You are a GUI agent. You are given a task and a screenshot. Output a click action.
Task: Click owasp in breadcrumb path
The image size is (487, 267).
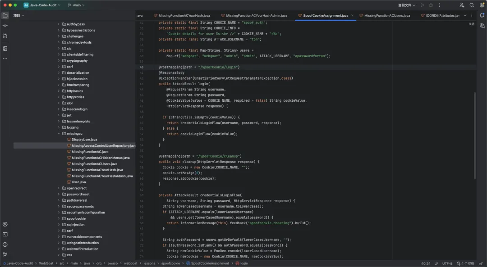(112, 263)
